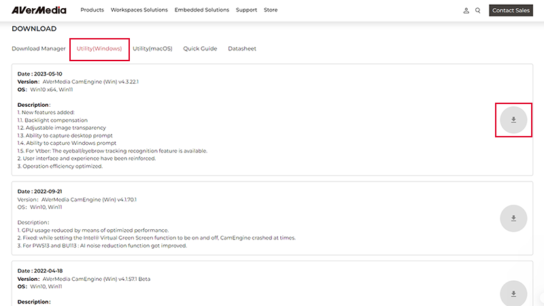Image resolution: width=544 pixels, height=306 pixels.
Task: Click the date 2022-09-21
Action: click(x=48, y=192)
